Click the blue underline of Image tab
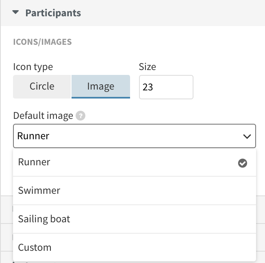Image resolution: width=265 pixels, height=263 pixels. click(x=101, y=98)
